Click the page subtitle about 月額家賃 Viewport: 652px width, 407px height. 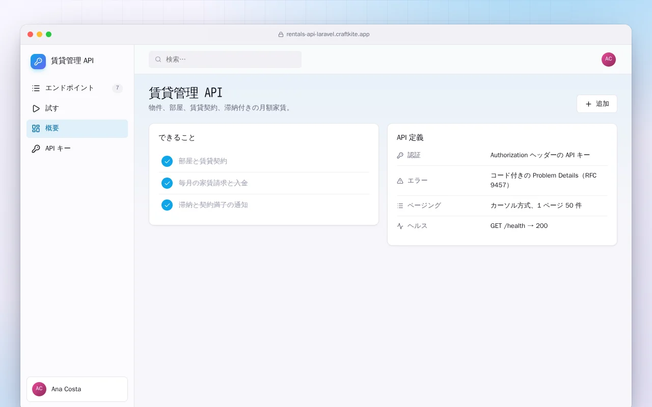tap(221, 108)
